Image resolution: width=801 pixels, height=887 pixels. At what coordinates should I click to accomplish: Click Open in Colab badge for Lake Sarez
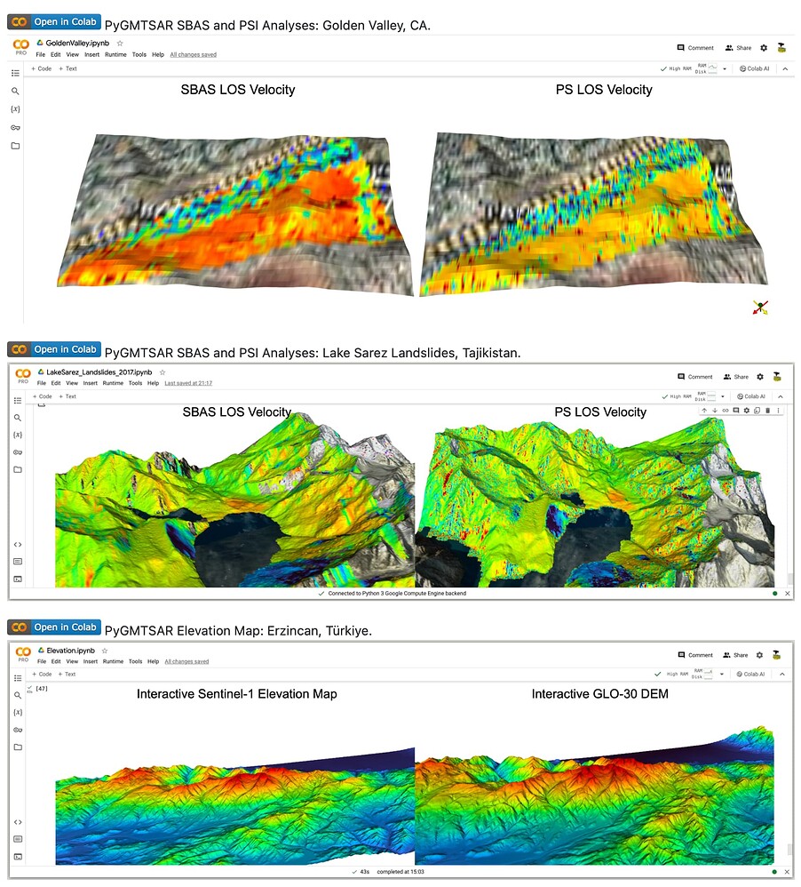[x=54, y=349]
